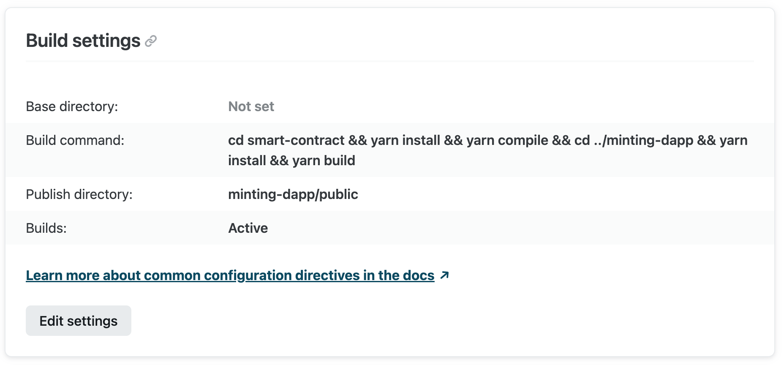This screenshot has width=784, height=365.
Task: Select the Publish directory label
Action: tap(79, 194)
